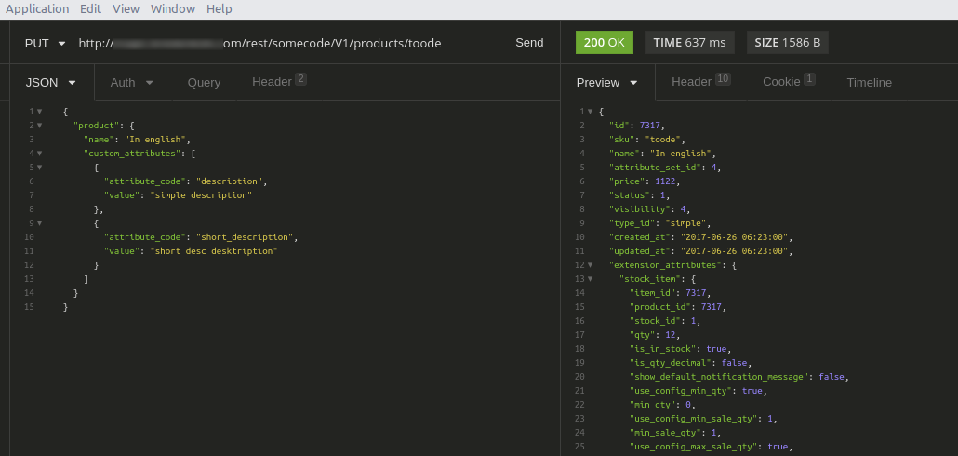Screen dimensions: 958x456
Task: Click the "visibility": 4 response line
Action: coord(649,209)
